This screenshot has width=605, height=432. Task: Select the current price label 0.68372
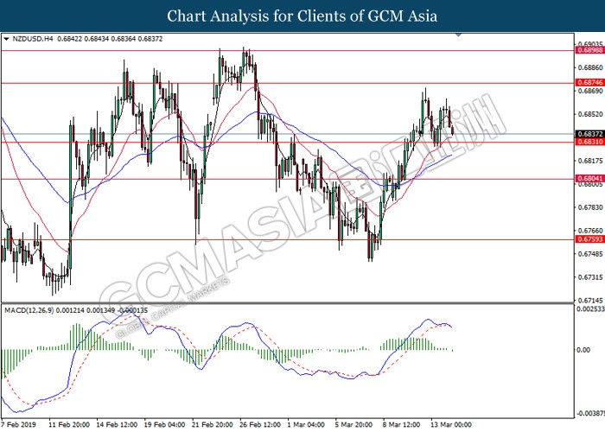[589, 134]
